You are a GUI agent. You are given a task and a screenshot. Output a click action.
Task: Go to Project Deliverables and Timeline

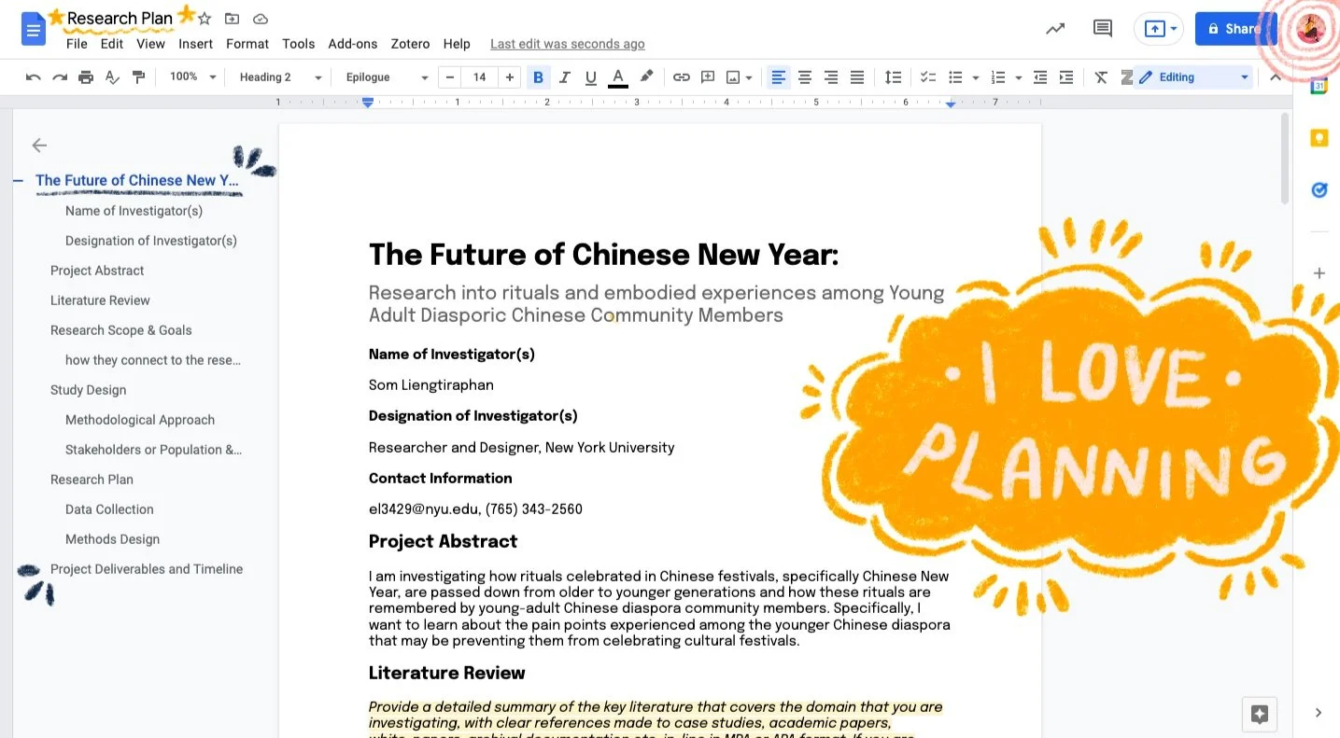pos(147,569)
